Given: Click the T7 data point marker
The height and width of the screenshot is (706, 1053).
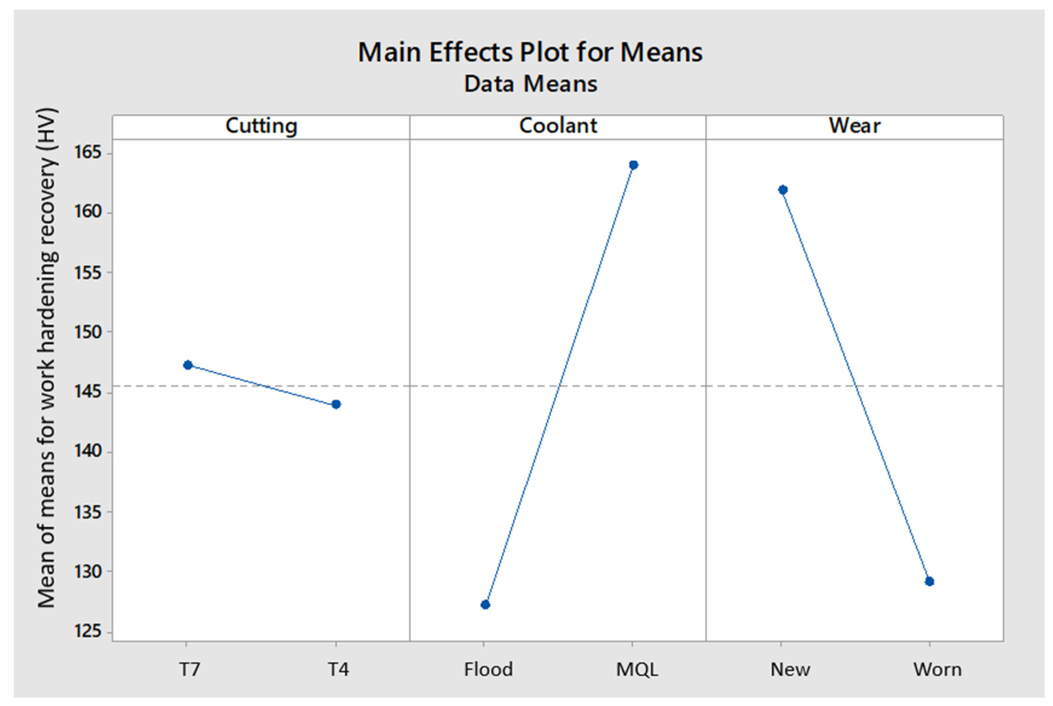Looking at the screenshot, I should (188, 365).
